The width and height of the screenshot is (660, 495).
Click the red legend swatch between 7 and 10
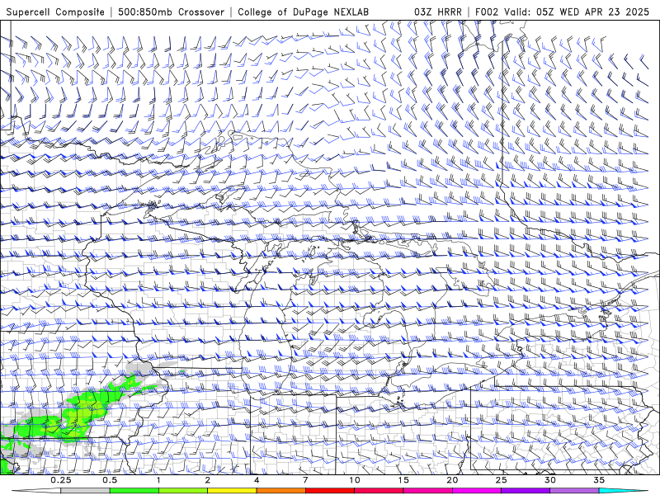[x=330, y=491]
